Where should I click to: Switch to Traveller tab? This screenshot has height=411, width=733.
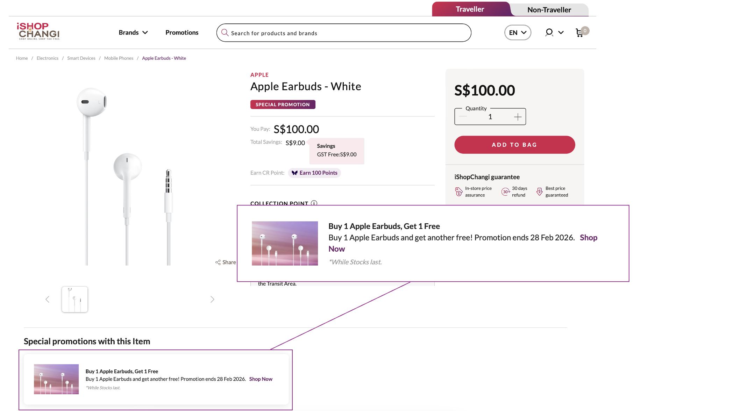470,9
